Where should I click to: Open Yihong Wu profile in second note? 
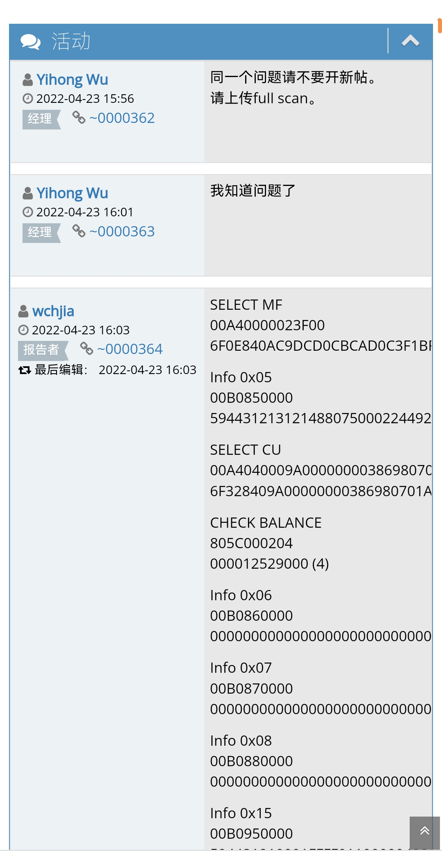(72, 193)
